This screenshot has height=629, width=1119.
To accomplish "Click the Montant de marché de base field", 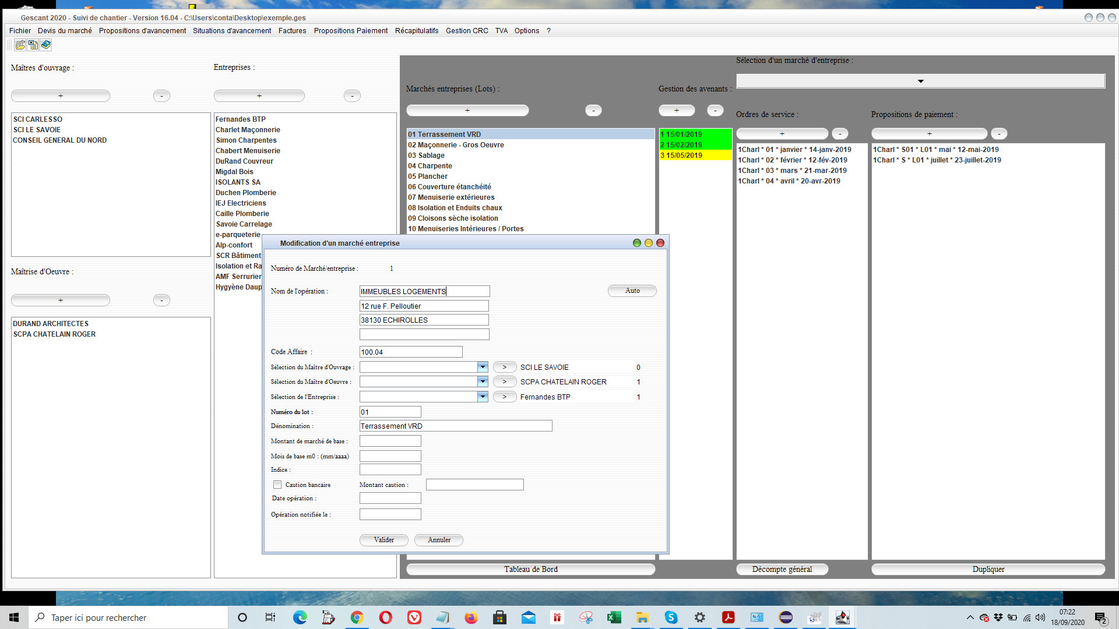I will click(x=390, y=441).
